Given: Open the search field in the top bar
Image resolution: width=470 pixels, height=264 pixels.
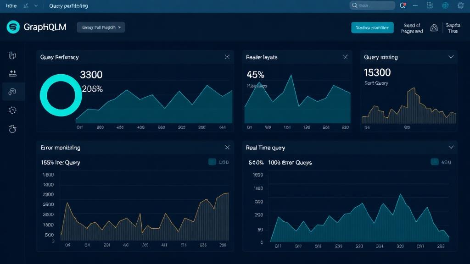Looking at the screenshot, I should (x=372, y=5).
